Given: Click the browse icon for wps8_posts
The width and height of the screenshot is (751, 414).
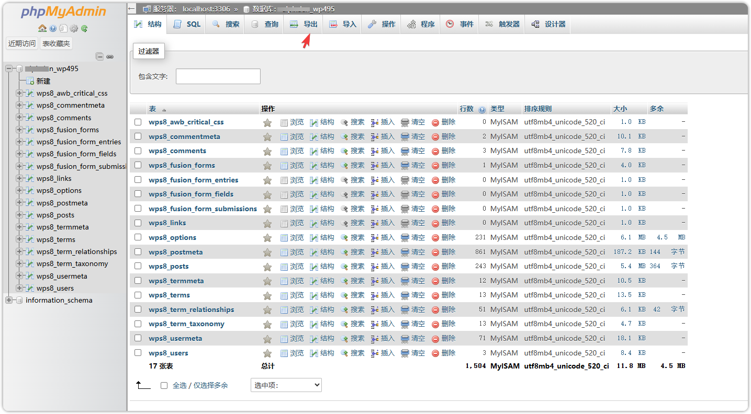Looking at the screenshot, I should tap(284, 267).
